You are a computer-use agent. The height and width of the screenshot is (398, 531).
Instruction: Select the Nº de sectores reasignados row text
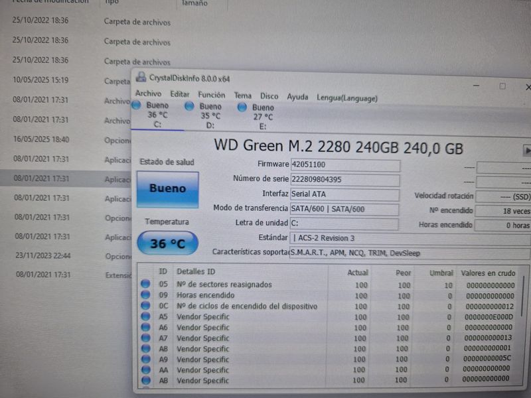224,285
